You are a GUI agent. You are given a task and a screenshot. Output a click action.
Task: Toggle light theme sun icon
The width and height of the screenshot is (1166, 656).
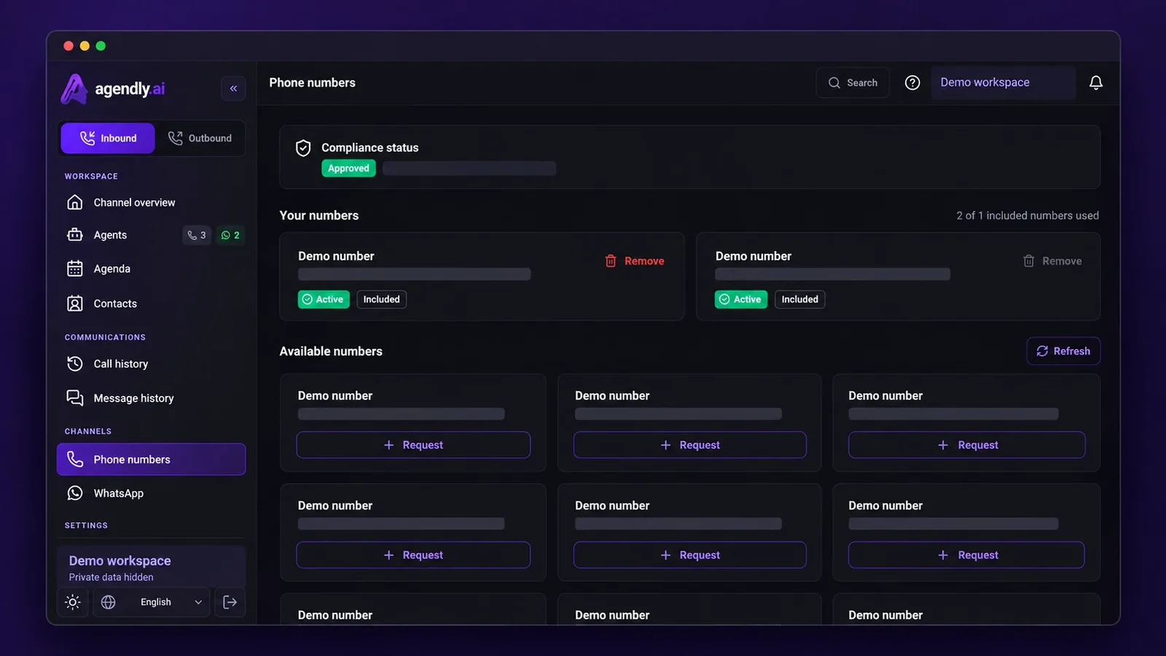click(72, 602)
